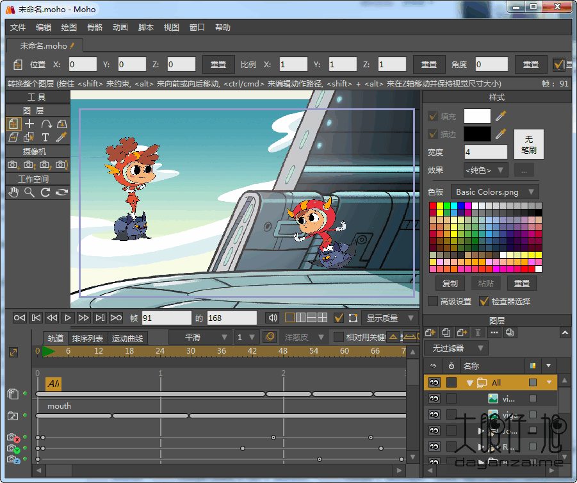Image resolution: width=577 pixels, height=483 pixels.
Task: Rewind to the first frame
Action: click(19, 318)
